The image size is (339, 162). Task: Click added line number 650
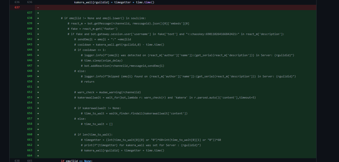tap(30, 82)
